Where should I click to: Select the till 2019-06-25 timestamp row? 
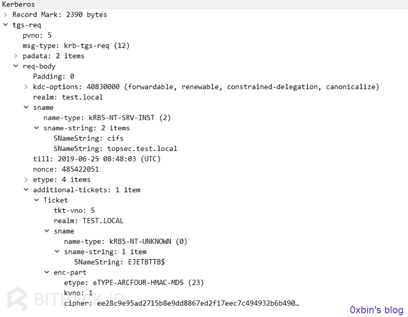coord(96,159)
